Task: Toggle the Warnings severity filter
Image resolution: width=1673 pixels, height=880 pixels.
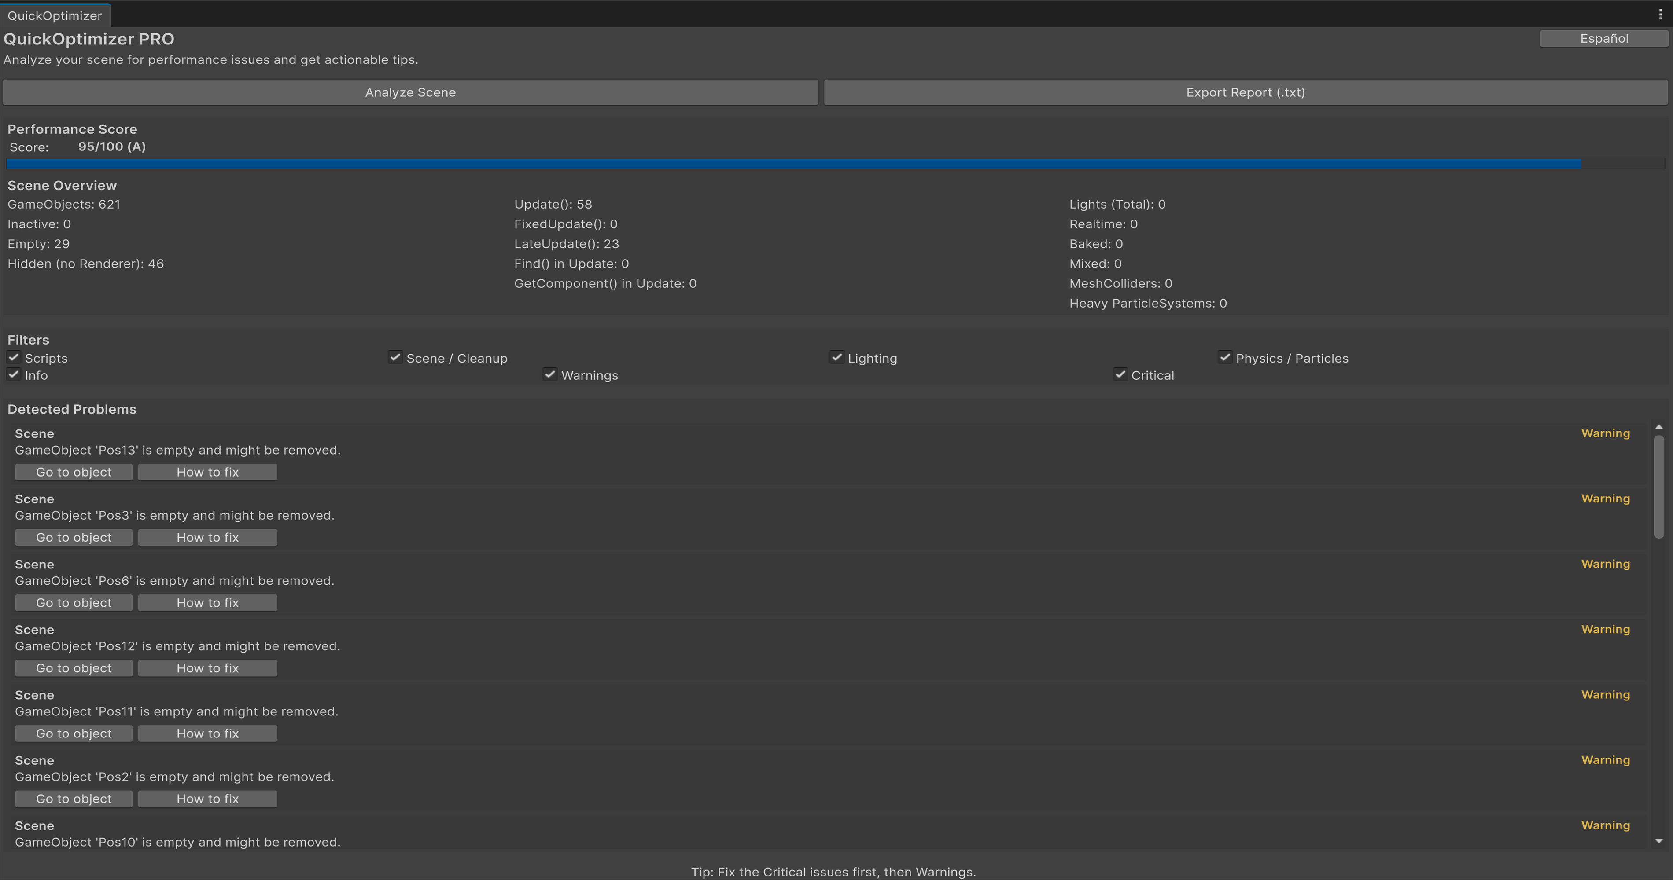Action: coord(550,374)
